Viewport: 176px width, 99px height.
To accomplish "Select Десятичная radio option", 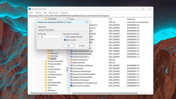I will (65, 40).
